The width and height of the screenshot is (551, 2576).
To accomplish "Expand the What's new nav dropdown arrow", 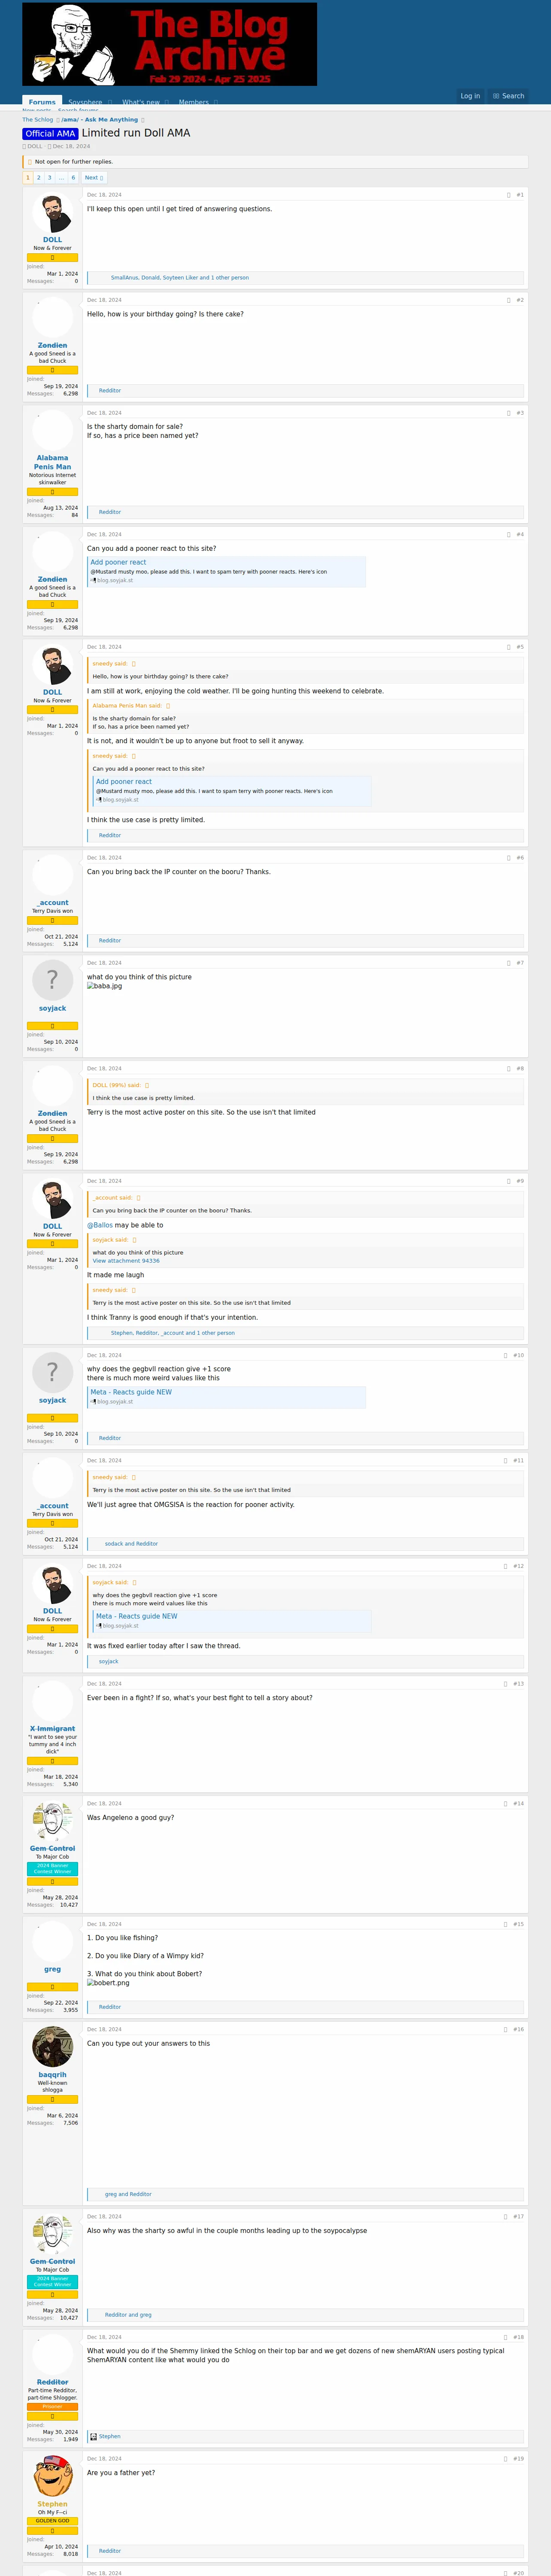I will 167,102.
